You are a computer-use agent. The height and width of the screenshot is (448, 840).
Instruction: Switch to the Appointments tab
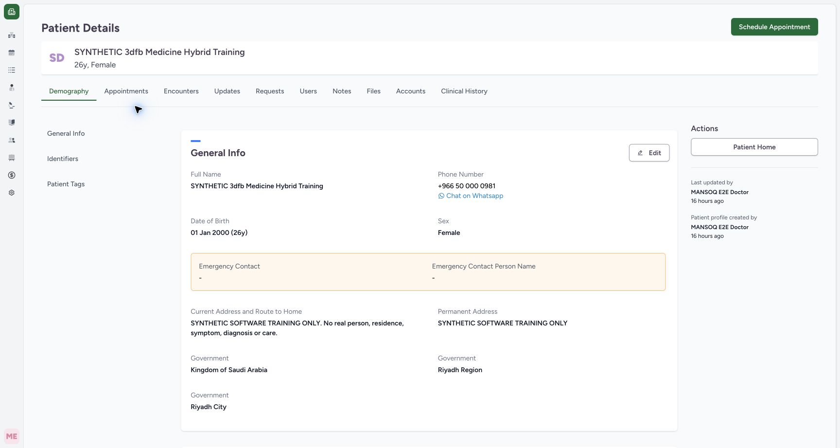pyautogui.click(x=126, y=91)
